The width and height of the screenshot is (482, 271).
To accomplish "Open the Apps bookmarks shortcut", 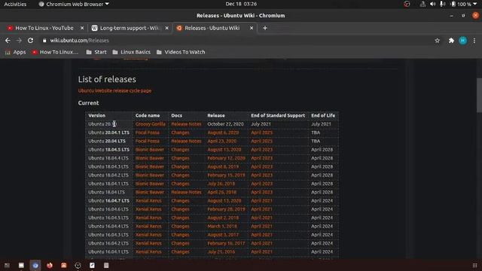I will pyautogui.click(x=15, y=52).
